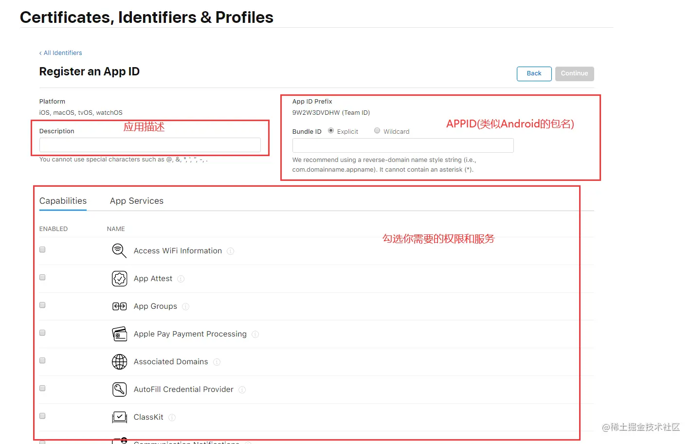Click the AutoFill Credential Provider key icon
This screenshot has width=692, height=444.
click(119, 390)
